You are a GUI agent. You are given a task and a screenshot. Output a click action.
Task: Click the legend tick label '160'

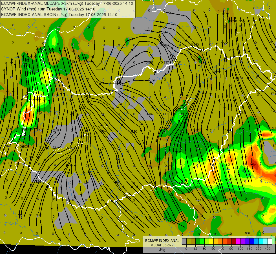click(x=249, y=249)
